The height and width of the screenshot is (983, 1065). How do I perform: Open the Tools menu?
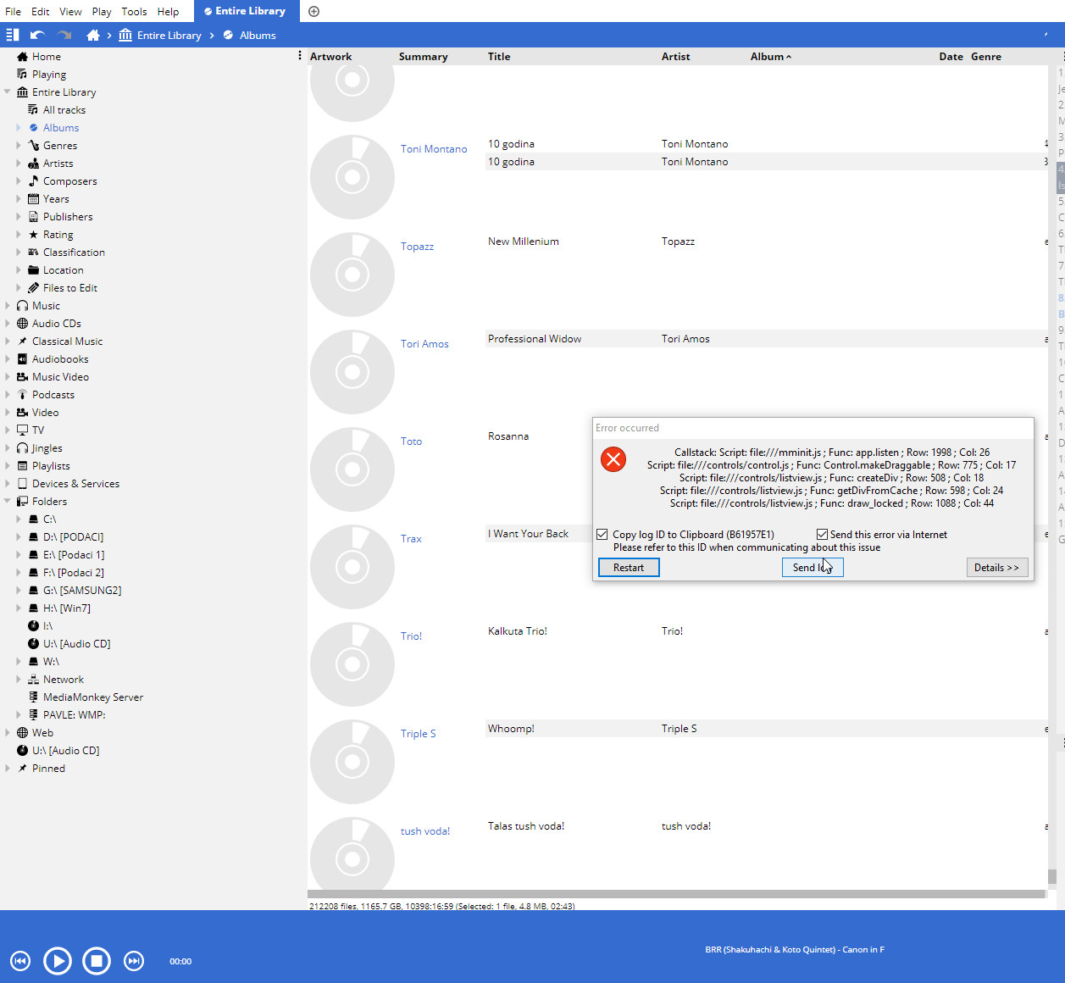point(134,11)
